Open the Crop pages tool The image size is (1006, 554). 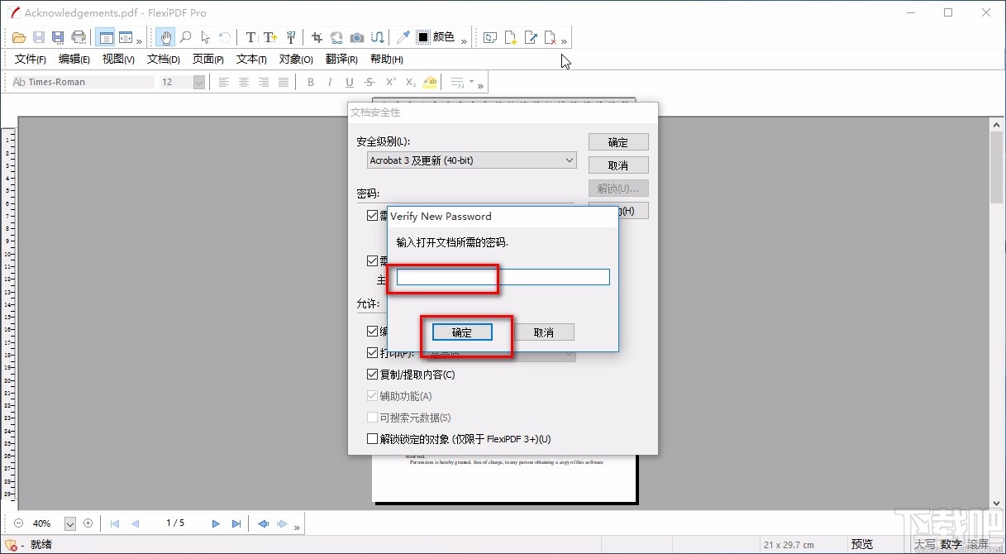(x=317, y=36)
